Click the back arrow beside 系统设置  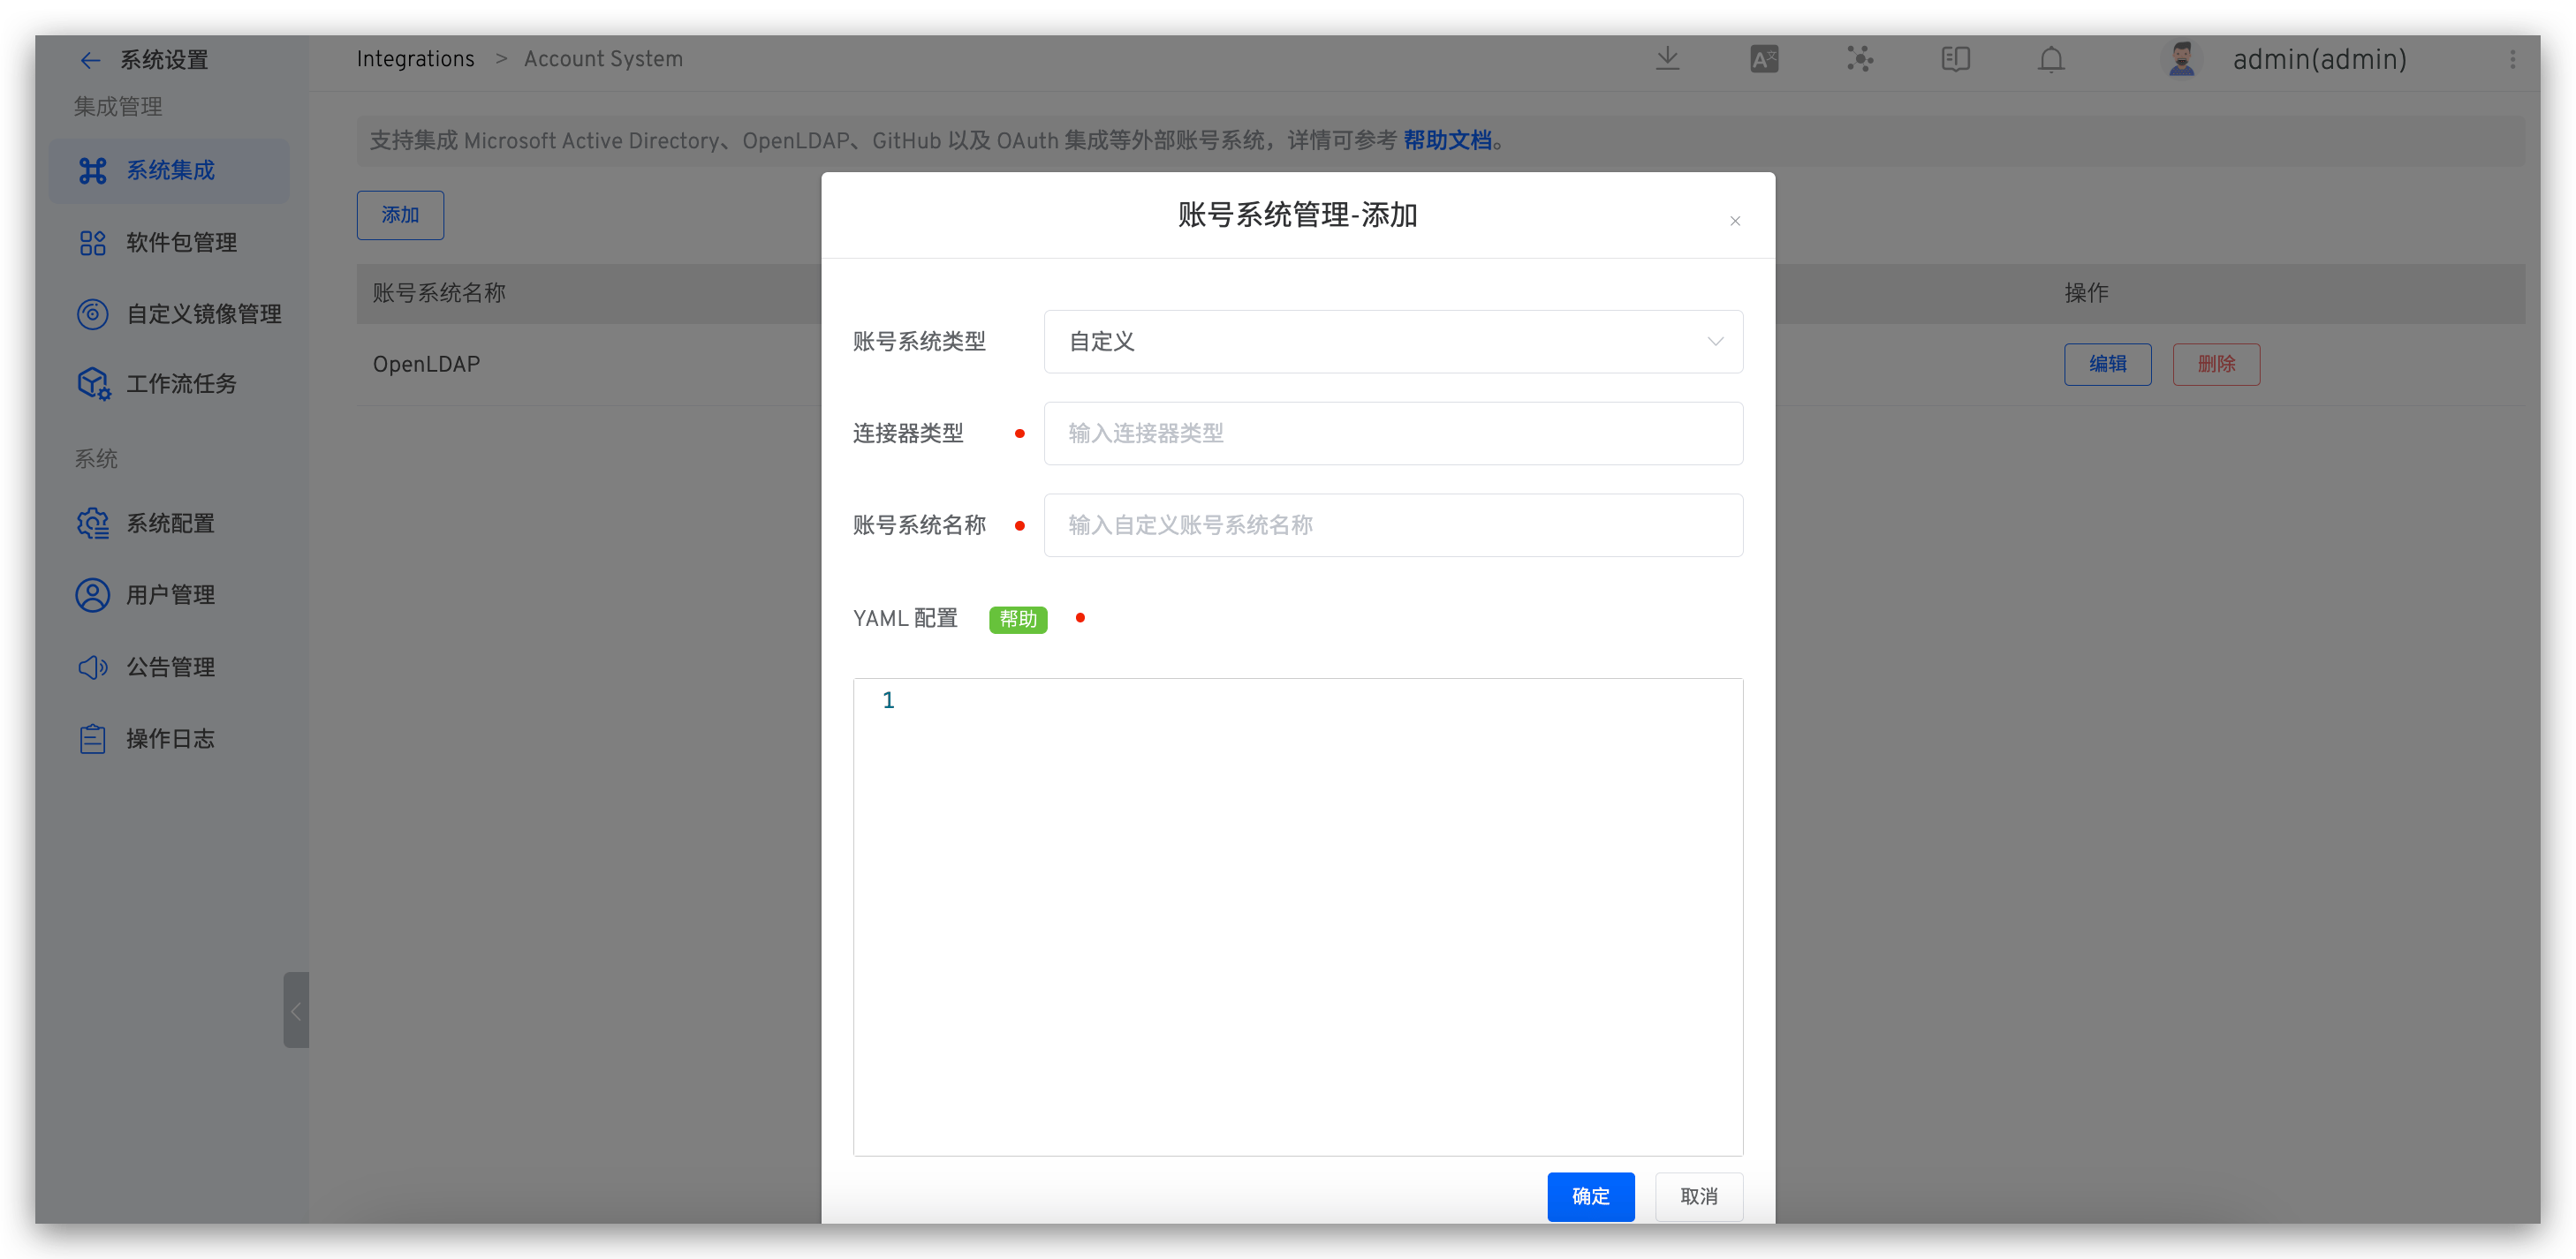click(90, 60)
